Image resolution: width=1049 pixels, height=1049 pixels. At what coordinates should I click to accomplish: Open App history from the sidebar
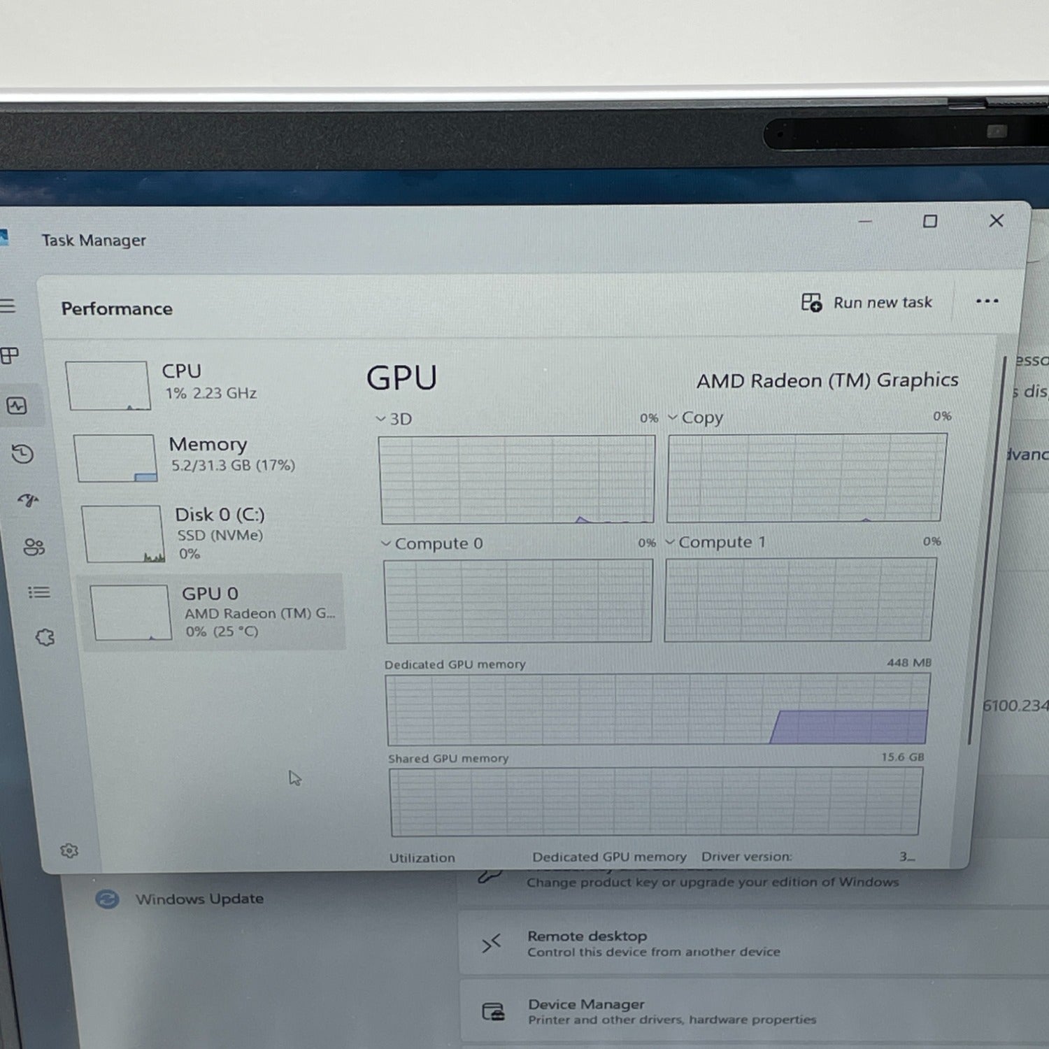(x=22, y=455)
